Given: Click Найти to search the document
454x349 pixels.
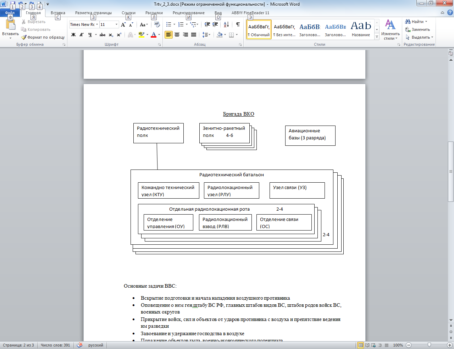Looking at the screenshot, I should pyautogui.click(x=416, y=22).
